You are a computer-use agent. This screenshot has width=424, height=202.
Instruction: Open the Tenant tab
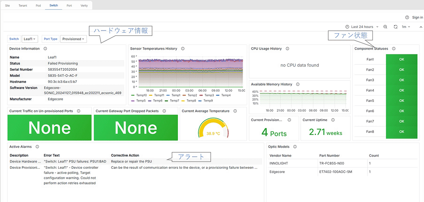tap(23, 5)
